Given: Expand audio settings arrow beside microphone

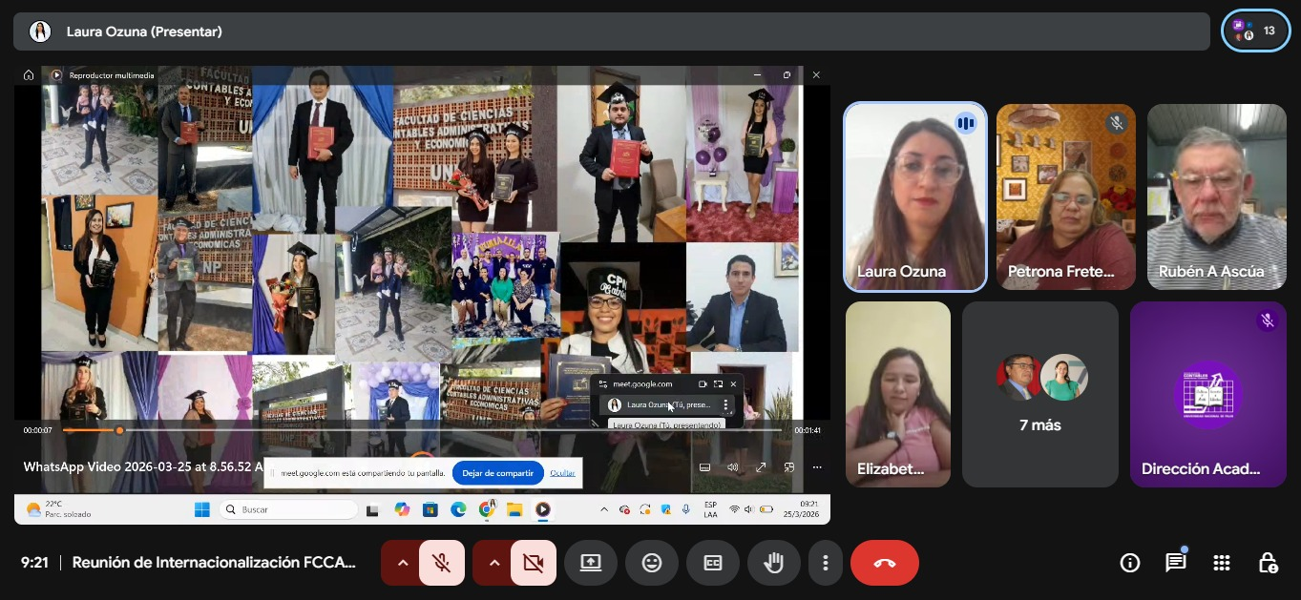Looking at the screenshot, I should pyautogui.click(x=402, y=563).
